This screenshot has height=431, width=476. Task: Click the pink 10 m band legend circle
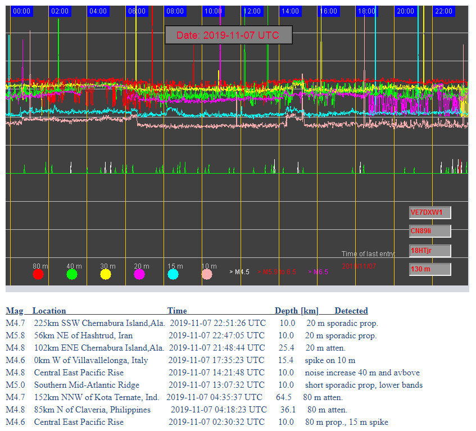pyautogui.click(x=207, y=274)
